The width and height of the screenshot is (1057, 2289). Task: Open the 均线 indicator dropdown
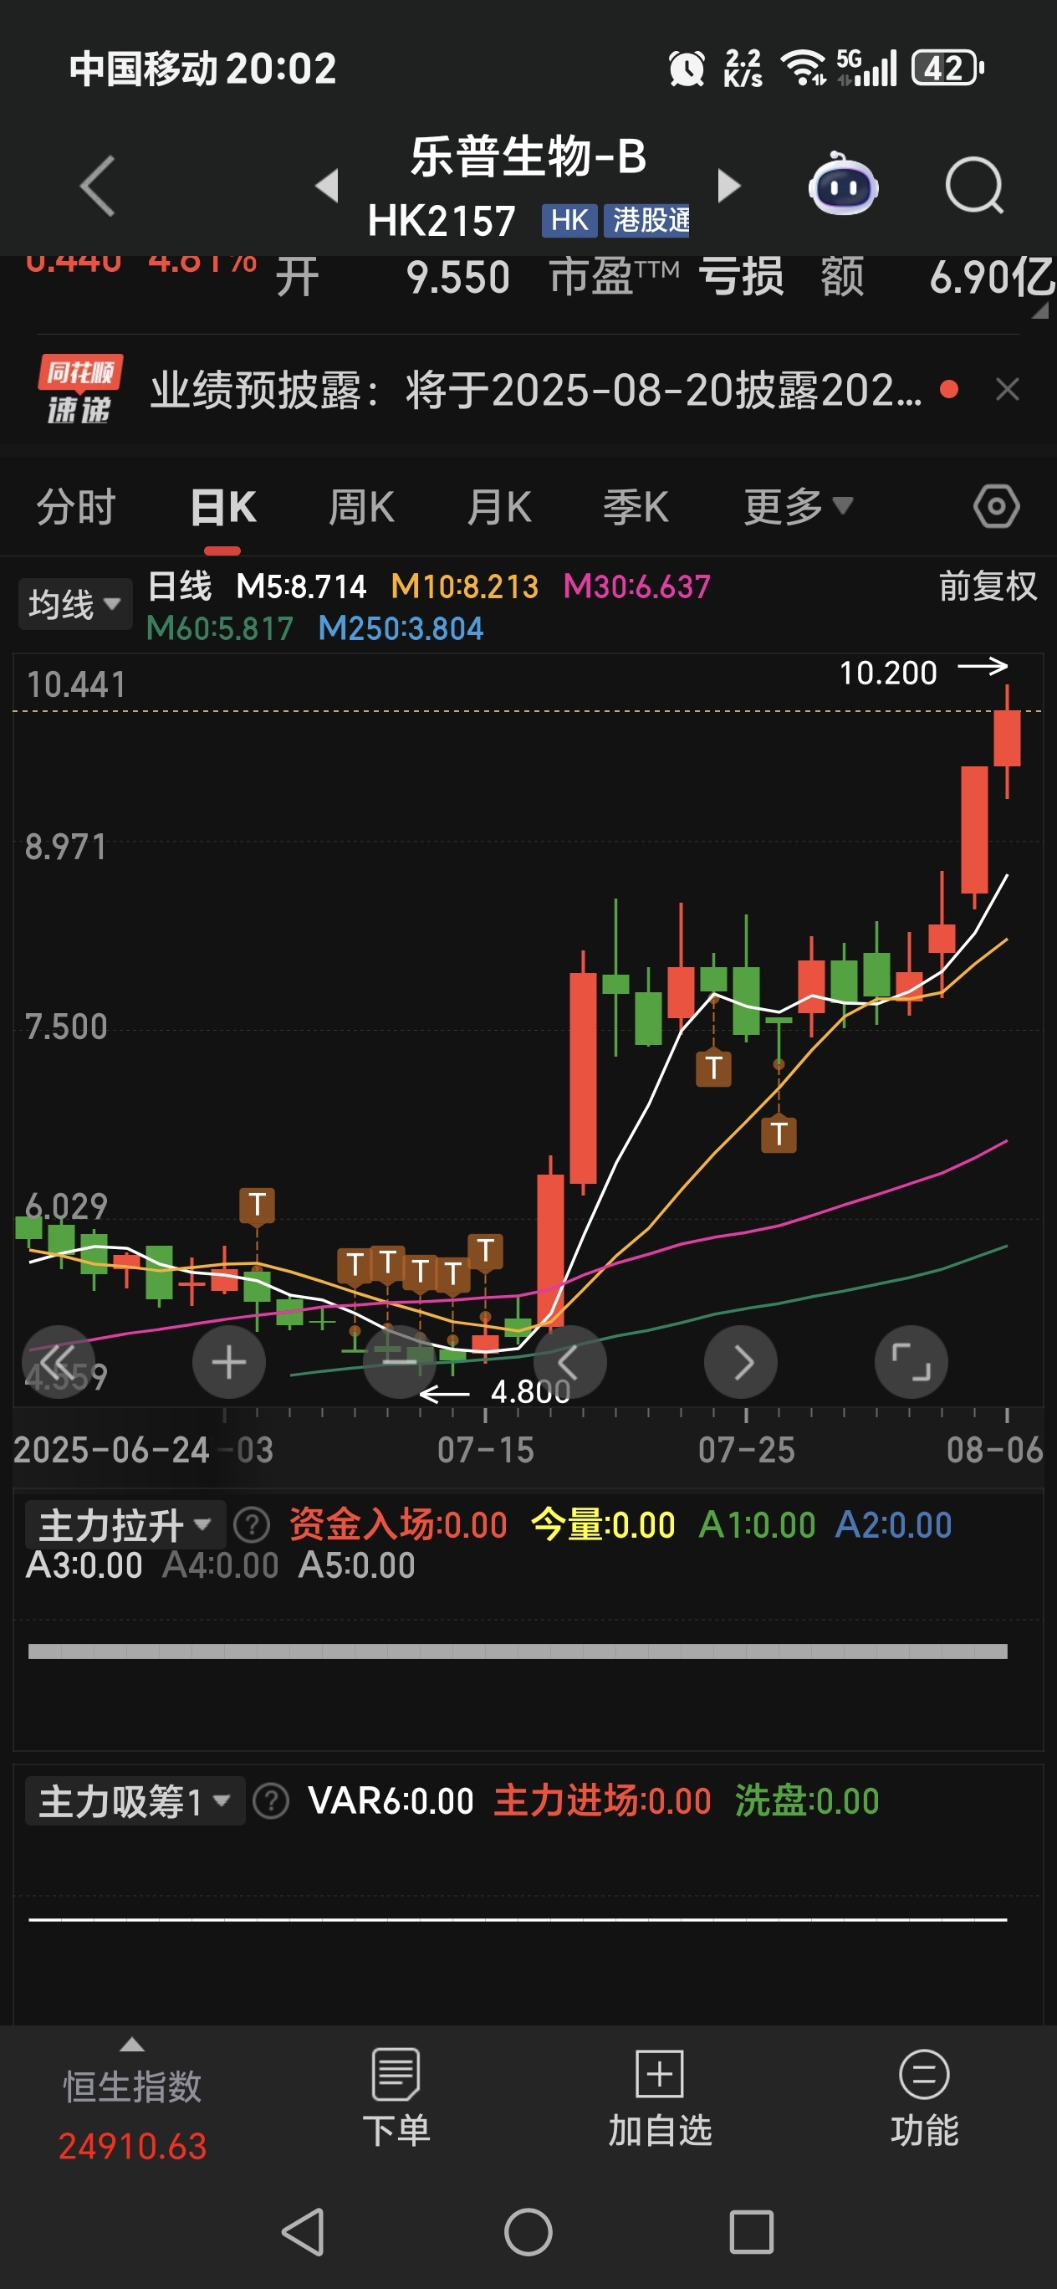(74, 604)
